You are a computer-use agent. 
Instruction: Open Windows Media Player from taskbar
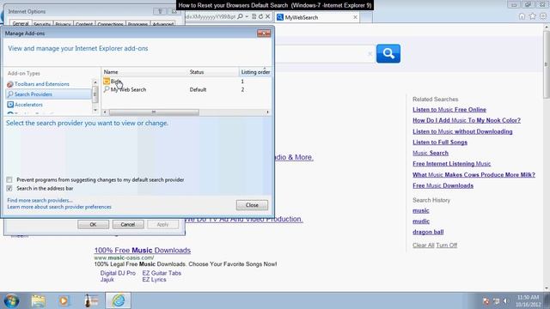point(64,301)
